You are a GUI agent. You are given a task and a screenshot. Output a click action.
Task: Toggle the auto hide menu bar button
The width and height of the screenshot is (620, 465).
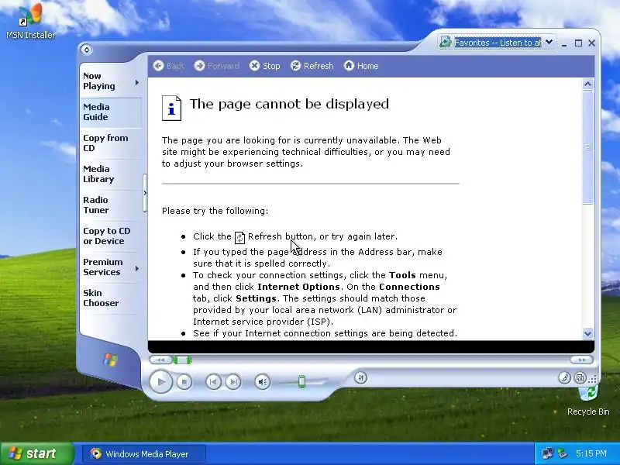point(87,50)
